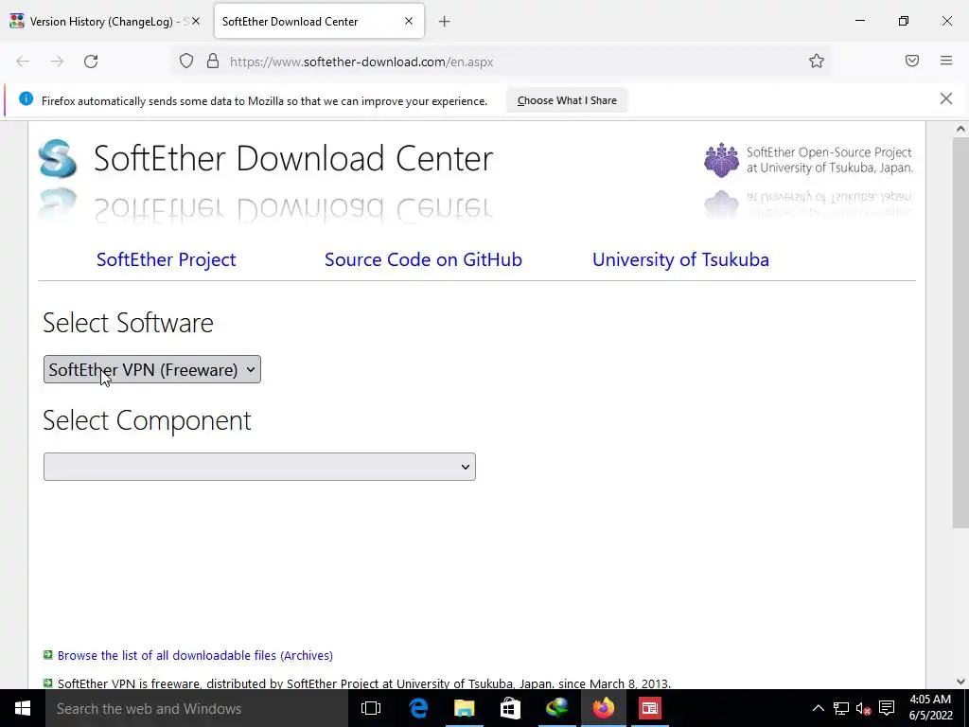Click the University of Tsukuba crest icon

click(x=721, y=160)
